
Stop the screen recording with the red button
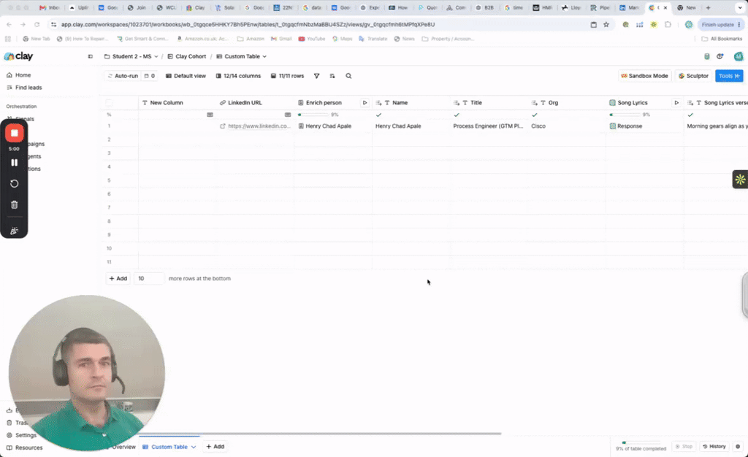(15, 133)
